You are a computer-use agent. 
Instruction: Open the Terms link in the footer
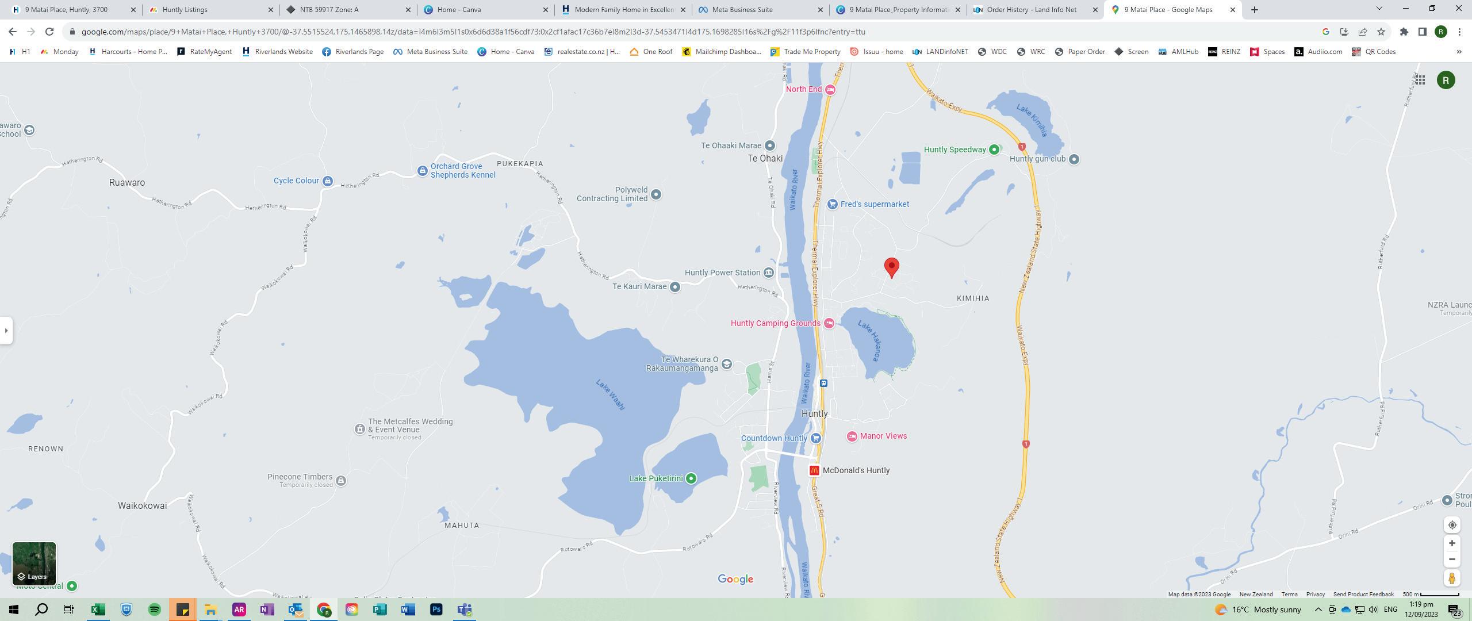click(1289, 595)
